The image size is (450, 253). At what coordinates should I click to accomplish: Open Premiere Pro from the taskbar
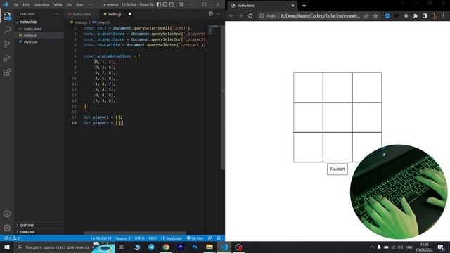(180, 247)
